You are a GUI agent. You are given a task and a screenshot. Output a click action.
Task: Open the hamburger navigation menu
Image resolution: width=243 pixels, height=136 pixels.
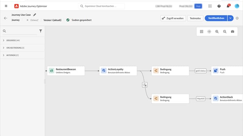click(x=6, y=6)
